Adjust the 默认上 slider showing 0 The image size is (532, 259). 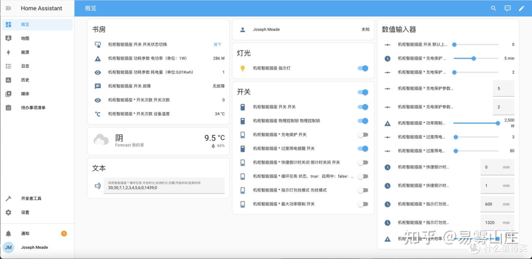tap(476, 44)
